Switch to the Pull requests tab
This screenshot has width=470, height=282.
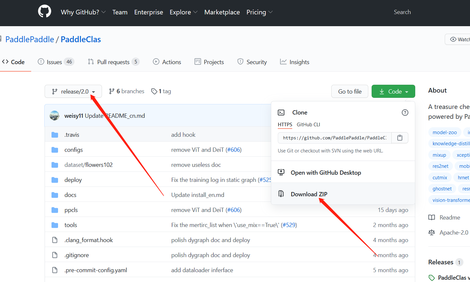click(x=113, y=62)
